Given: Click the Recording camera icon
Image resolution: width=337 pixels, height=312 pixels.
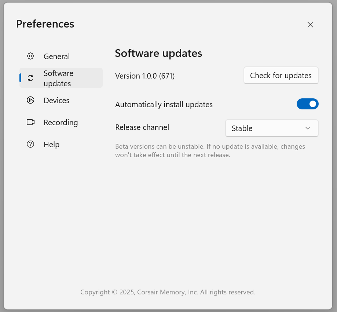Looking at the screenshot, I should 30,122.
